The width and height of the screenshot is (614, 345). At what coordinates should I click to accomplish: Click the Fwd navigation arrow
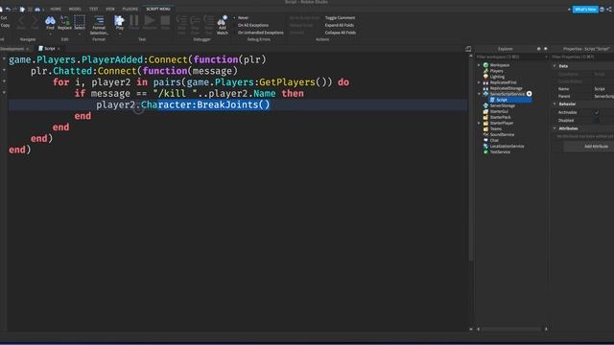(35, 22)
